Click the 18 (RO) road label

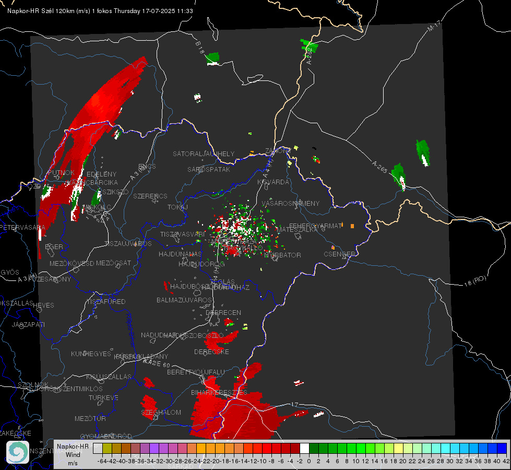click(475, 281)
